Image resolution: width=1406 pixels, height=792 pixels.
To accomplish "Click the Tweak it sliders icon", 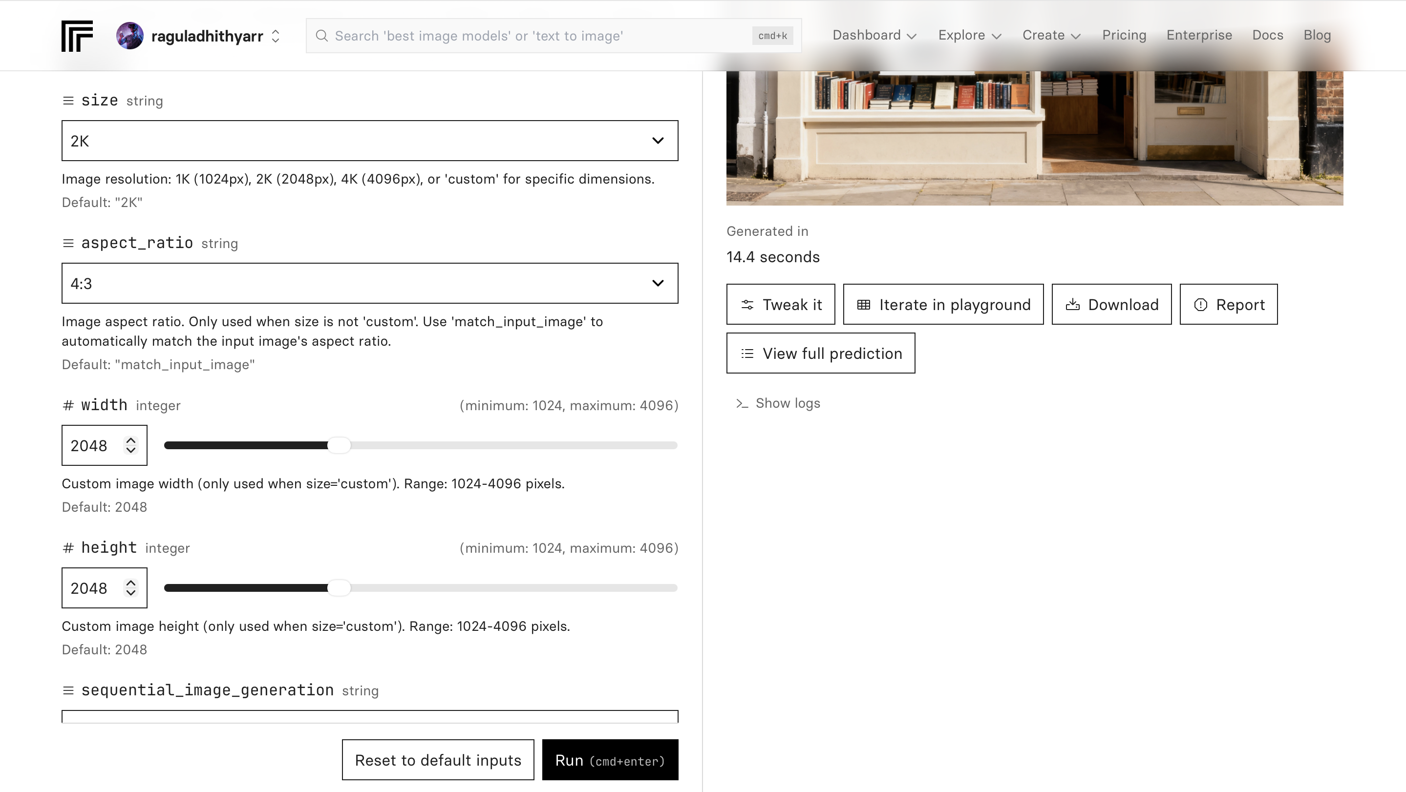I will (x=747, y=304).
